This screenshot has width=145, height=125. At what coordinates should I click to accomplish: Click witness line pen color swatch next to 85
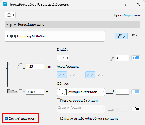click(136, 92)
